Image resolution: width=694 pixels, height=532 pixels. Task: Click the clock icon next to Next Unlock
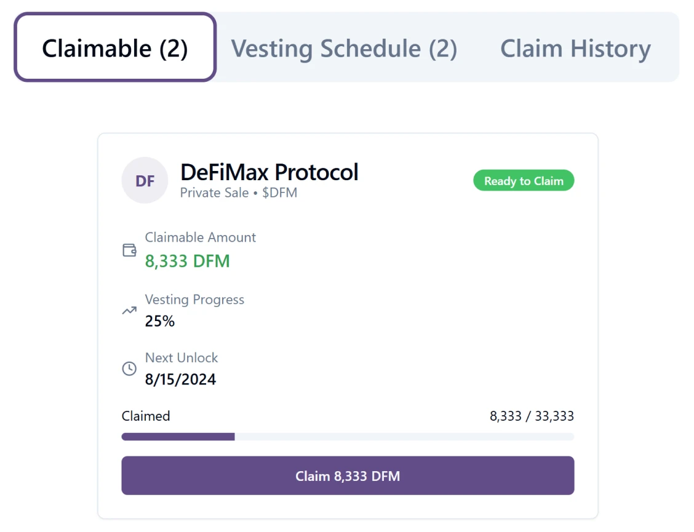coord(129,368)
